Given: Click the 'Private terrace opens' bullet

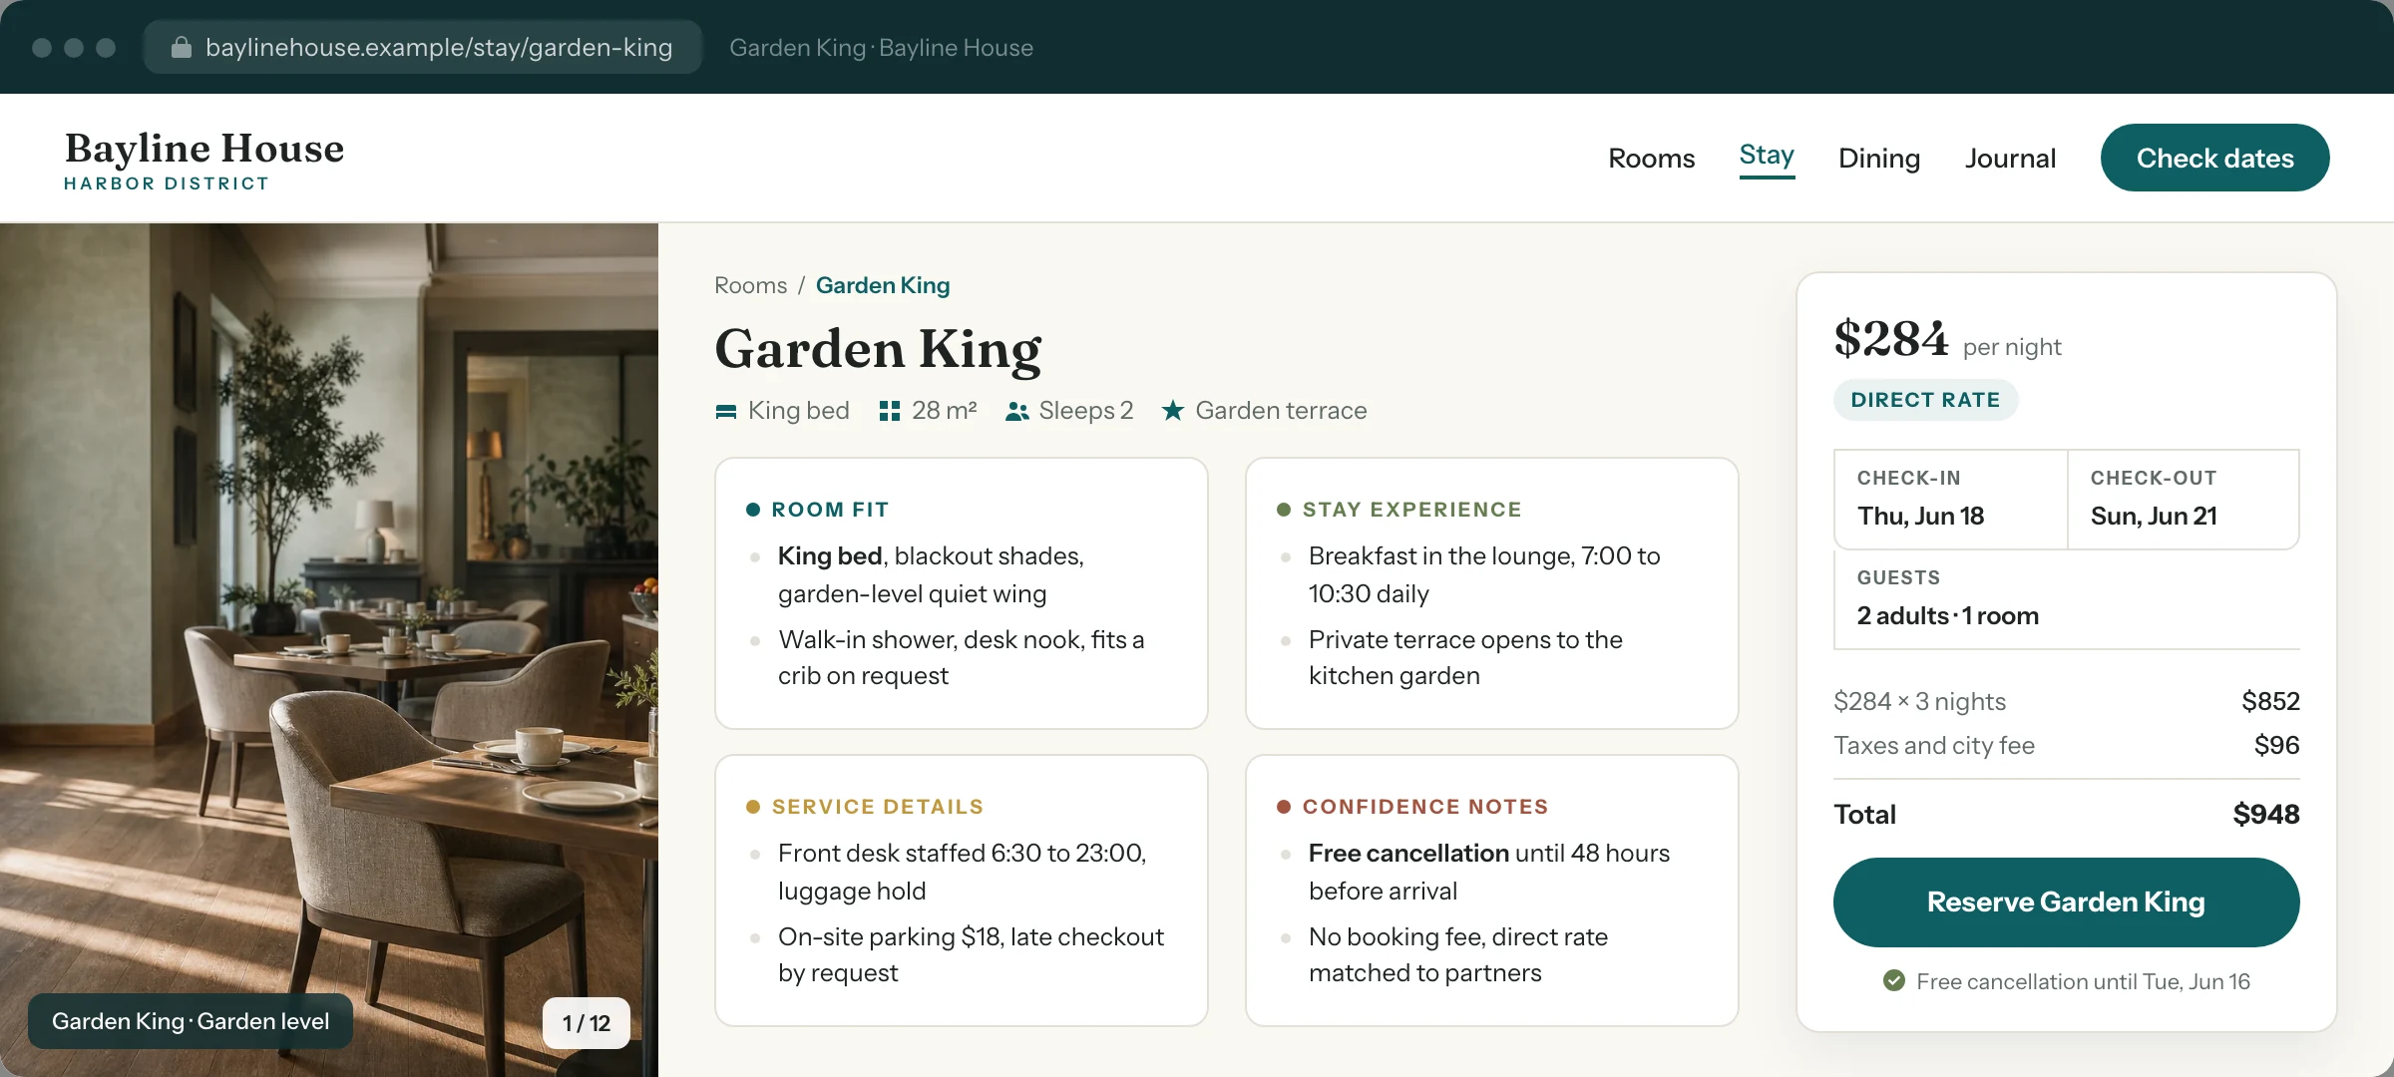Looking at the screenshot, I should (x=1465, y=657).
